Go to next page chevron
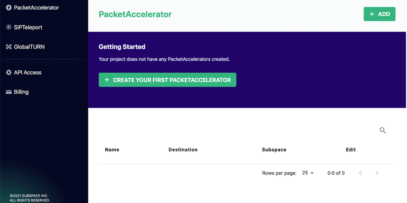Image resolution: width=407 pixels, height=203 pixels. (x=377, y=173)
